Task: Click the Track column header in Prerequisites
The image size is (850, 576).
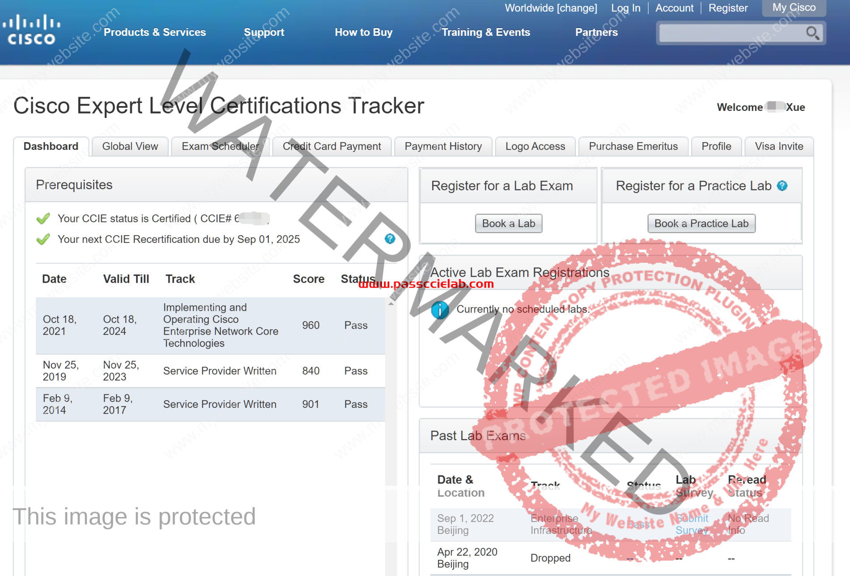Action: point(180,279)
